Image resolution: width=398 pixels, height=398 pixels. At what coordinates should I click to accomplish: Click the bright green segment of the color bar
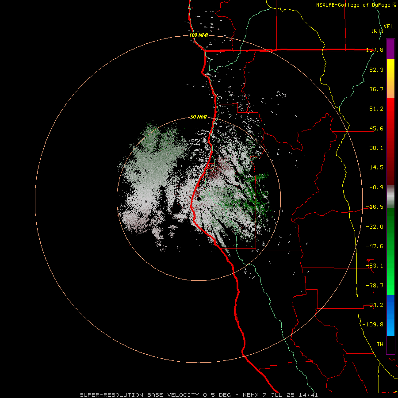click(390, 251)
